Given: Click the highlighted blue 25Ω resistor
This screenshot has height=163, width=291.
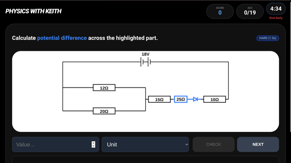Looking at the screenshot, I should coord(181,99).
